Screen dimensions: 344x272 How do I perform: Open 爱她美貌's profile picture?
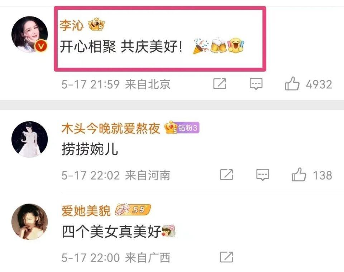pyautogui.click(x=30, y=222)
